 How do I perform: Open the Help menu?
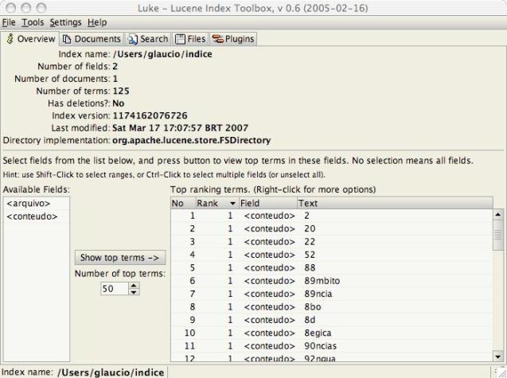tap(97, 22)
